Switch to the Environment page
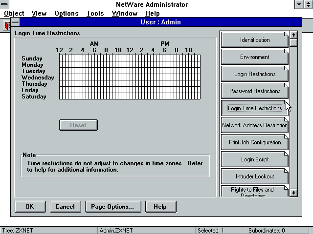The width and height of the screenshot is (313, 234). pyautogui.click(x=254, y=57)
